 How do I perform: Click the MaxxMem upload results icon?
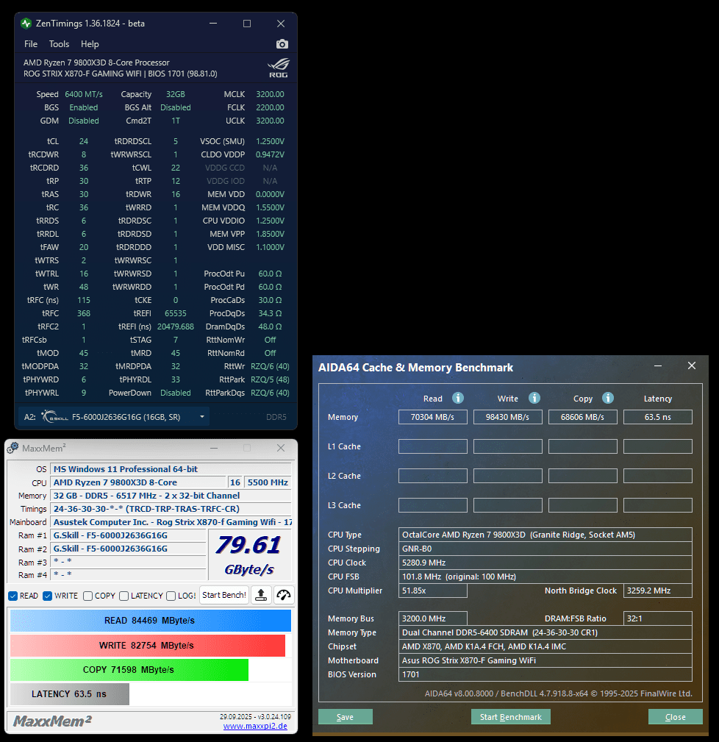pos(261,595)
